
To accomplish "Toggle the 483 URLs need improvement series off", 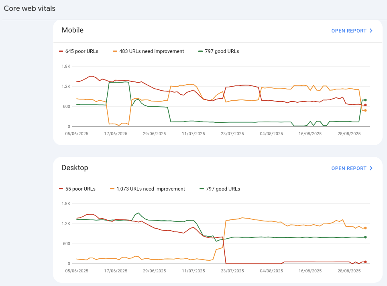I will [x=149, y=51].
